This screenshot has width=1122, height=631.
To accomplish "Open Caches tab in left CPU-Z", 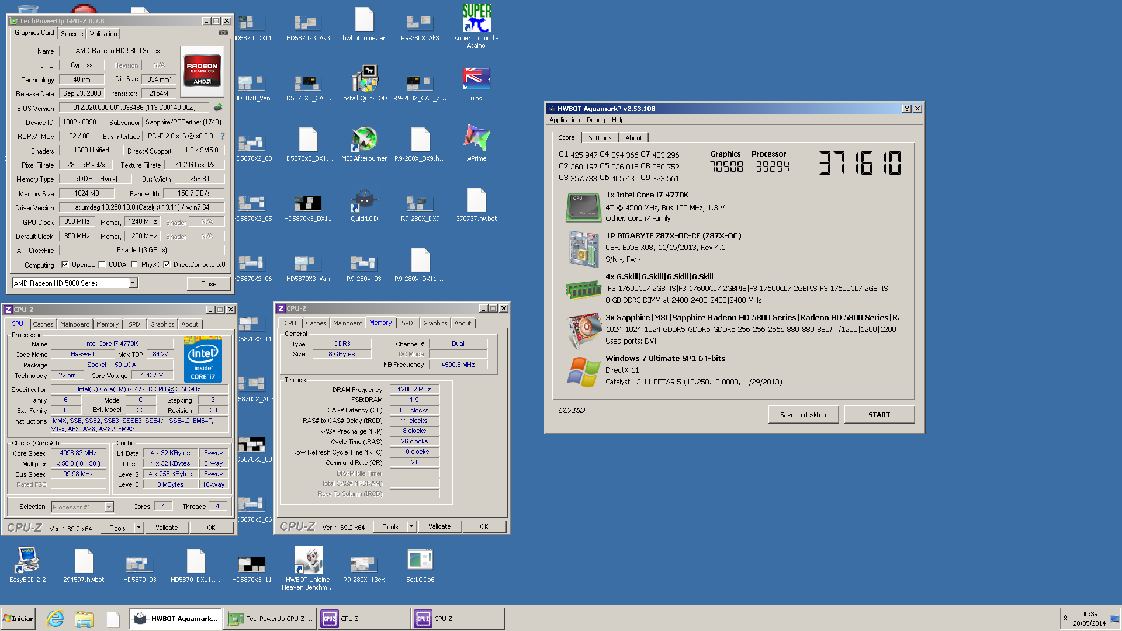I will pos(43,324).
